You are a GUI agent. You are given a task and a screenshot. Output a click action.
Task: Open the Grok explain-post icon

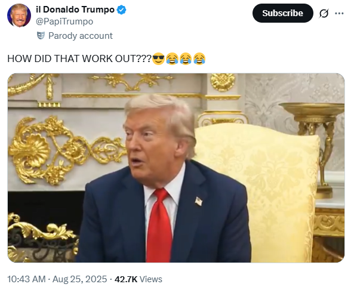point(324,13)
